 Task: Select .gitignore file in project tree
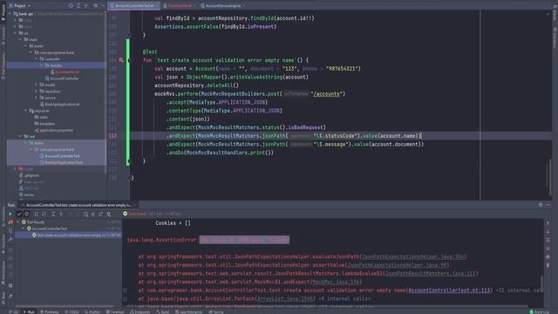[29, 175]
